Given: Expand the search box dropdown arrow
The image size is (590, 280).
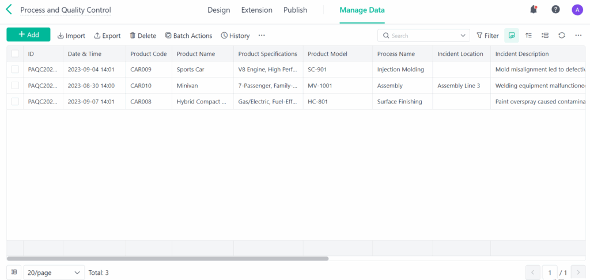Looking at the screenshot, I should click(464, 36).
